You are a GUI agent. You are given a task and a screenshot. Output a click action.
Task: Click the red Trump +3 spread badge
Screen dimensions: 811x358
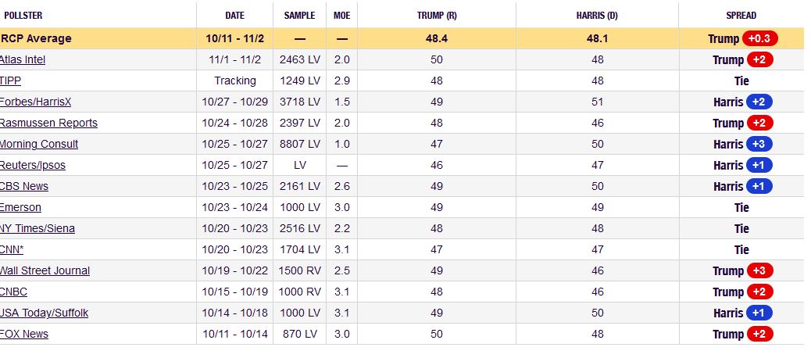759,270
